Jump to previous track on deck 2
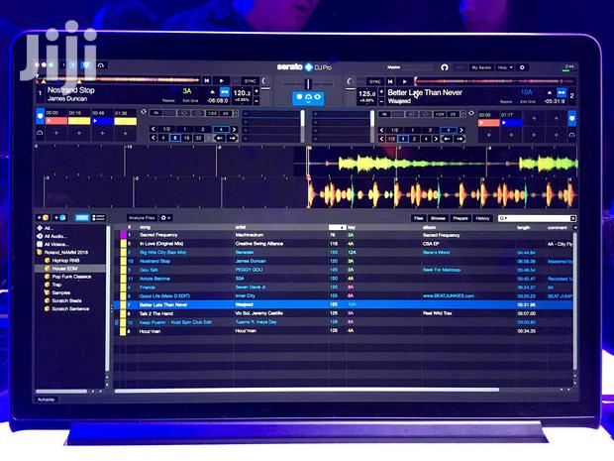The image size is (614, 461). tap(390, 81)
